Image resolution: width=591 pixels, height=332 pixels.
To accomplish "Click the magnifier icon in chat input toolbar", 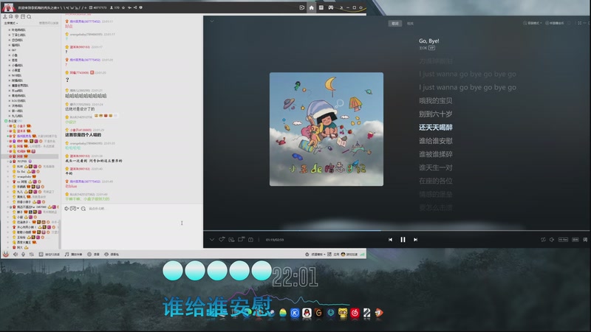I will pos(83,209).
